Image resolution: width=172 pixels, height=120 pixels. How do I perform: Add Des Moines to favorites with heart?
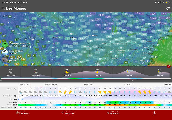168,9
